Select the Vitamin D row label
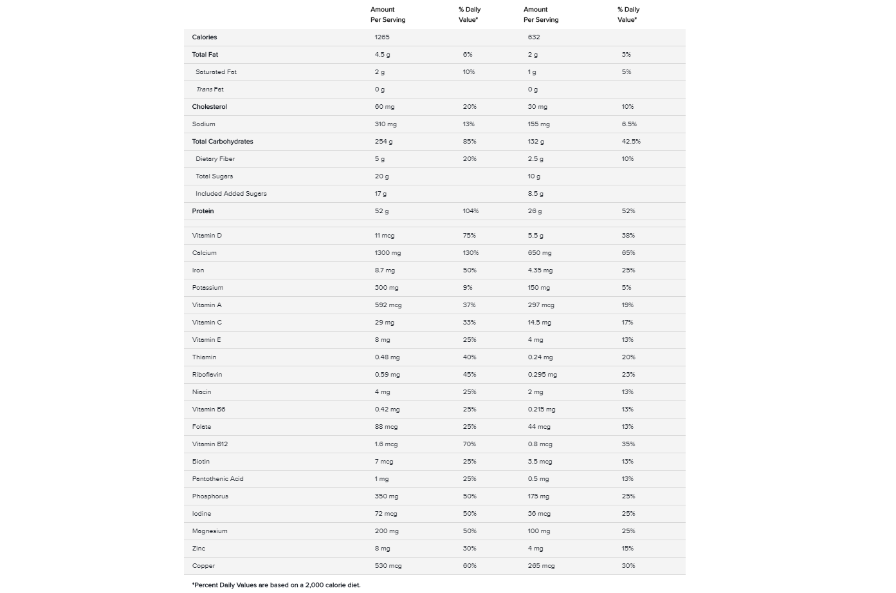This screenshot has height=593, width=896. [206, 236]
